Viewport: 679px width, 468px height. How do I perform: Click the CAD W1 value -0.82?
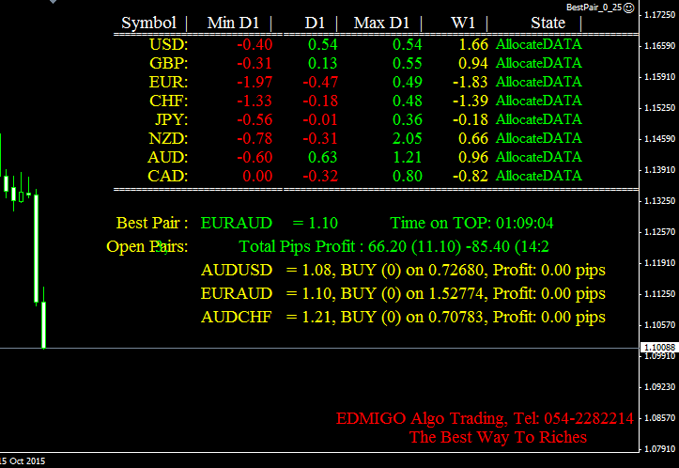[471, 176]
